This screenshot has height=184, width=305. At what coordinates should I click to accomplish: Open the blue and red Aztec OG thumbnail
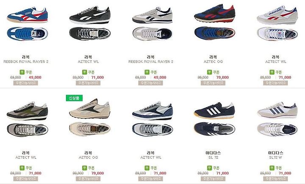click(215, 22)
